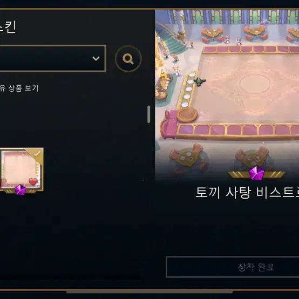Screen dimensions: 299x299
Task: Select the little legend character on the arena preview
Action: tap(199, 81)
